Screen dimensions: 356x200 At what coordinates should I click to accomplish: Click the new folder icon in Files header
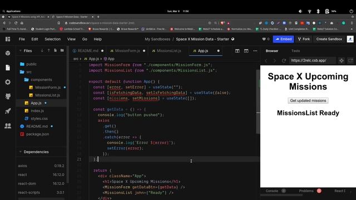(x=62, y=51)
